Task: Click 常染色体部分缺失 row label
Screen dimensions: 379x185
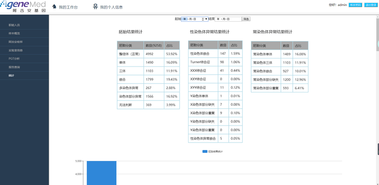Action: 266,79
